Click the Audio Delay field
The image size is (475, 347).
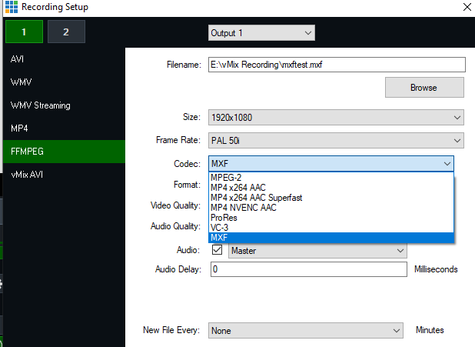307,269
